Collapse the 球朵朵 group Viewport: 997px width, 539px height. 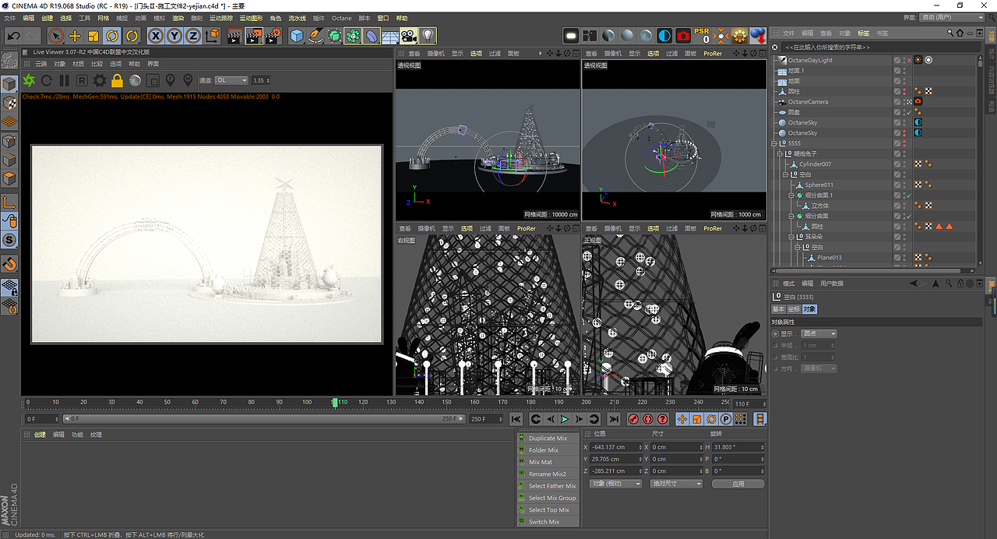790,237
